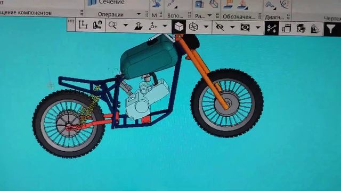Click the sketch mode icon in quick toolbar
The image size is (341, 191).
pos(83,25)
